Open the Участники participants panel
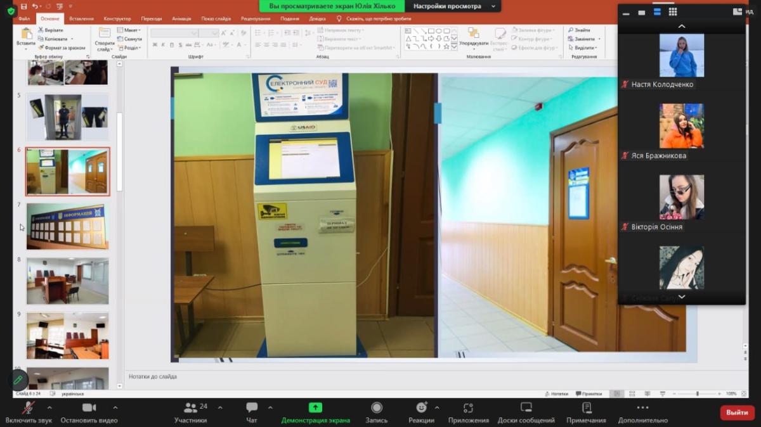This screenshot has width=761, height=427. tap(190, 408)
